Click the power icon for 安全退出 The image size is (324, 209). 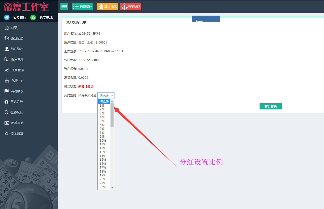click(x=7, y=134)
